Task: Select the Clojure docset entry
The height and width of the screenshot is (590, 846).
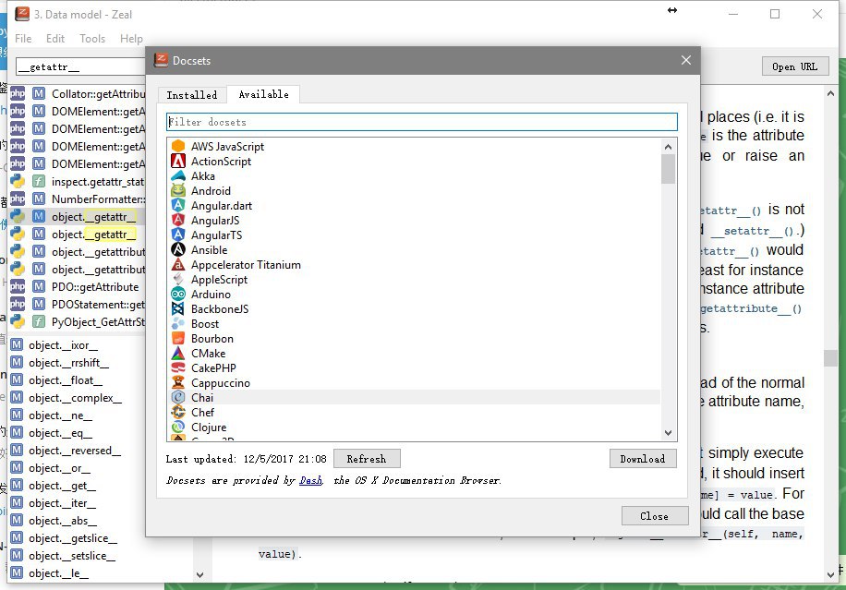Action: pyautogui.click(x=208, y=427)
